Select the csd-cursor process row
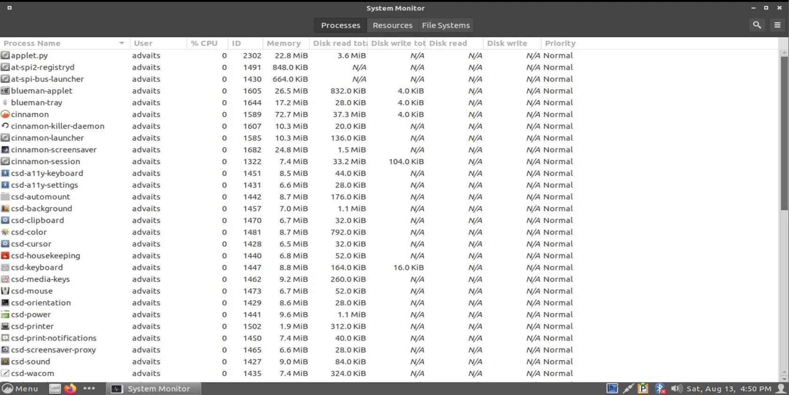This screenshot has width=789, height=395. click(x=389, y=244)
